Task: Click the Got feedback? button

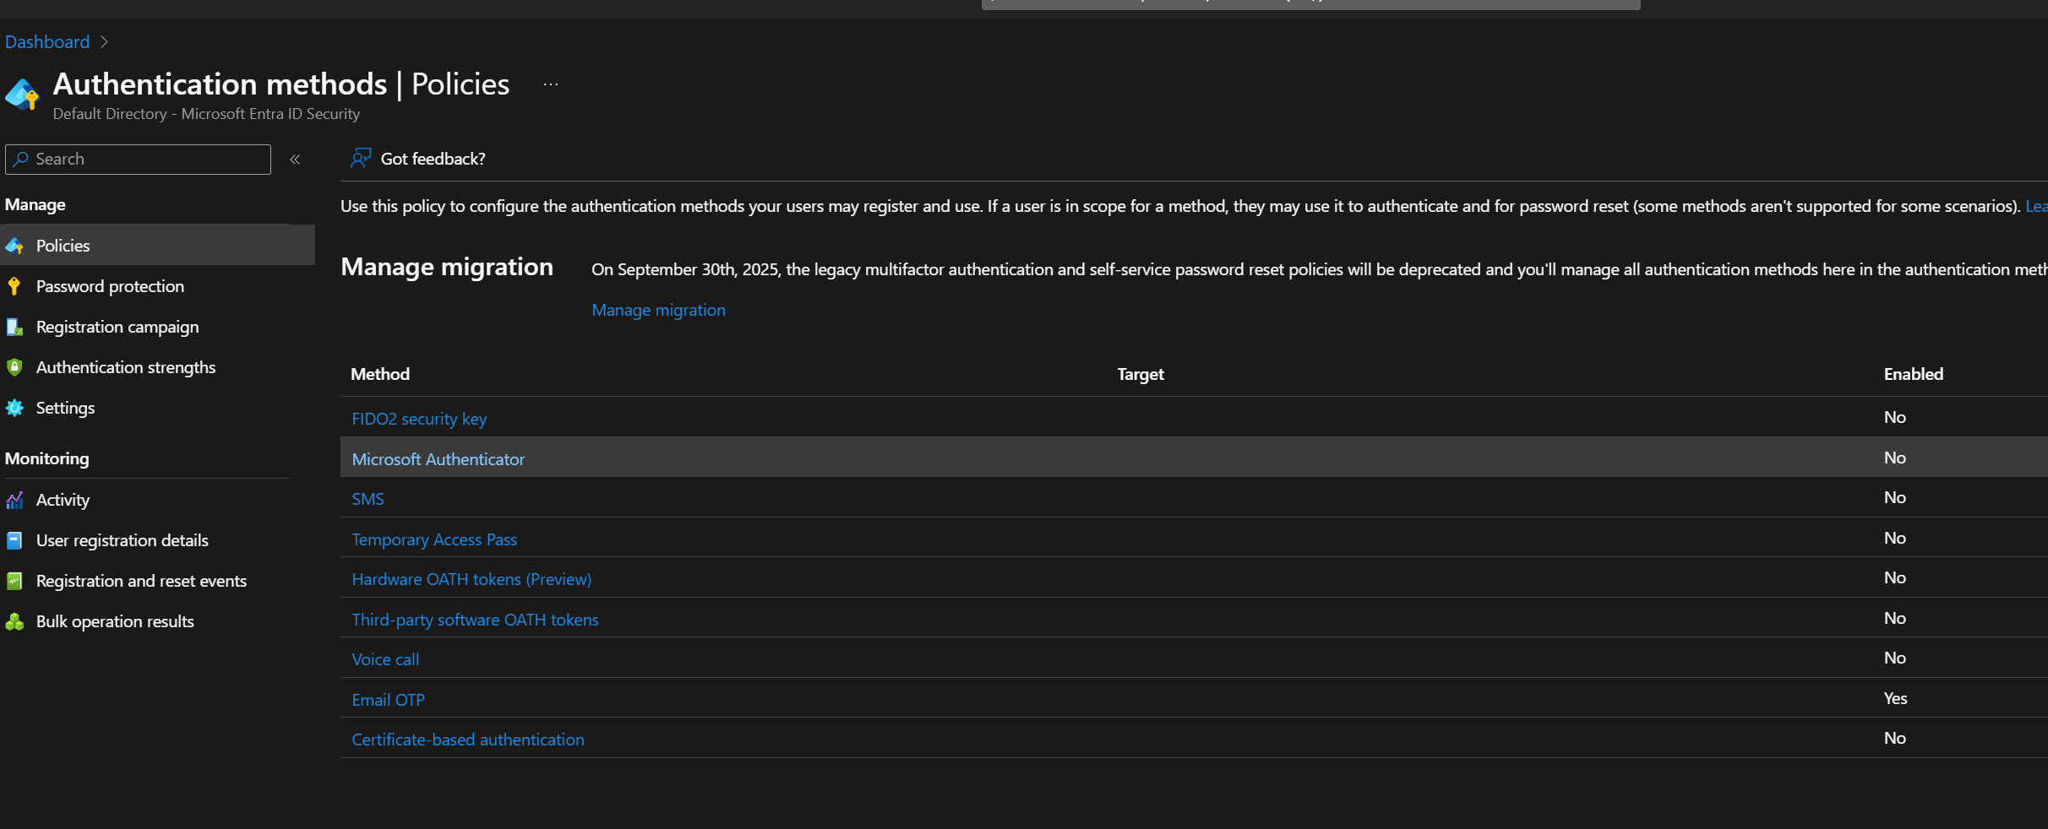Action: (x=418, y=159)
